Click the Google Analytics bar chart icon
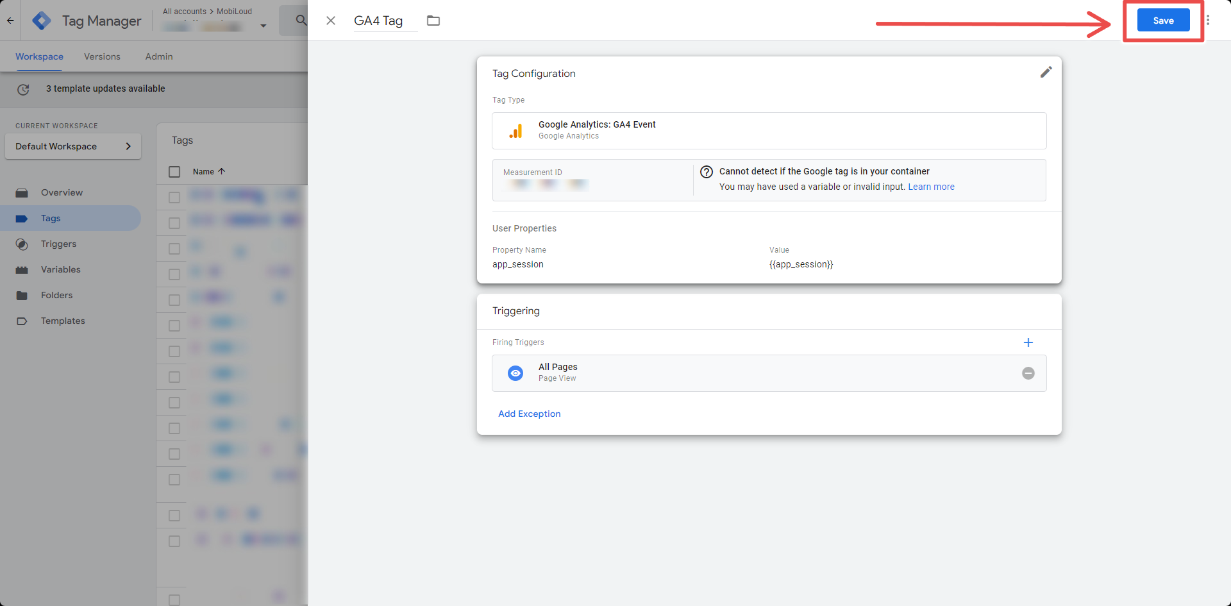The height and width of the screenshot is (606, 1231). 515,131
